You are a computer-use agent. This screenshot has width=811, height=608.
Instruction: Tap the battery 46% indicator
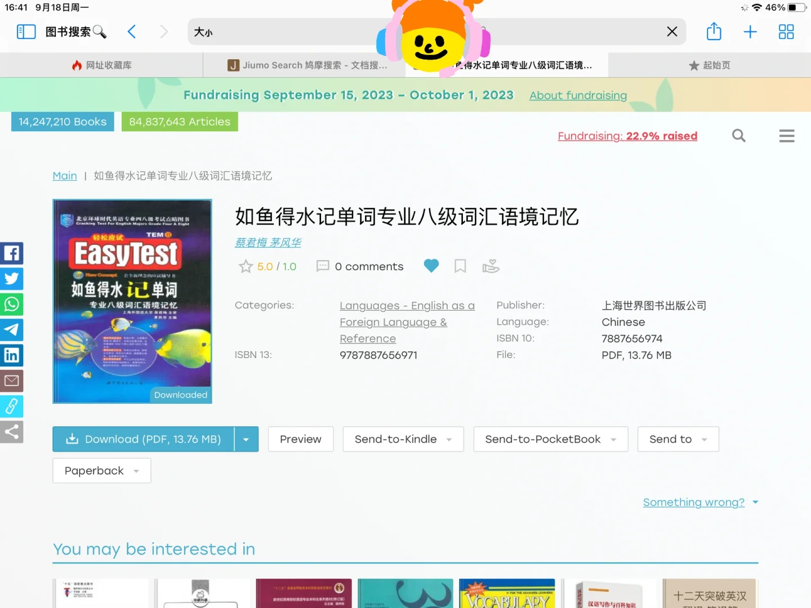(x=786, y=7)
